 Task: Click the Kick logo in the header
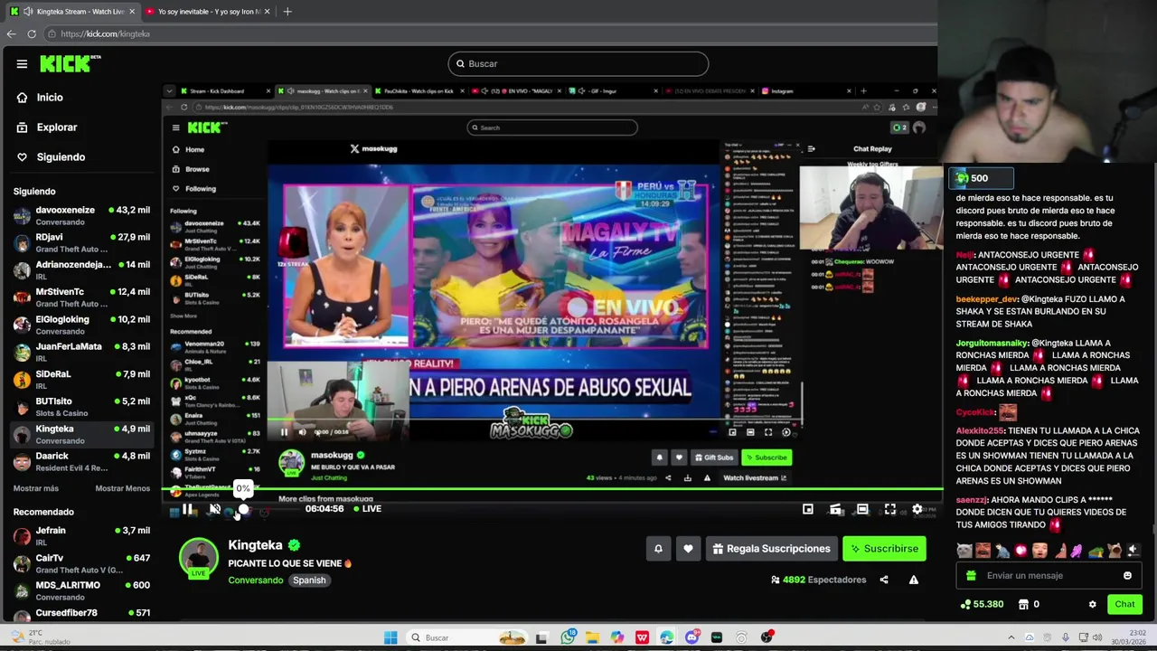[71, 63]
